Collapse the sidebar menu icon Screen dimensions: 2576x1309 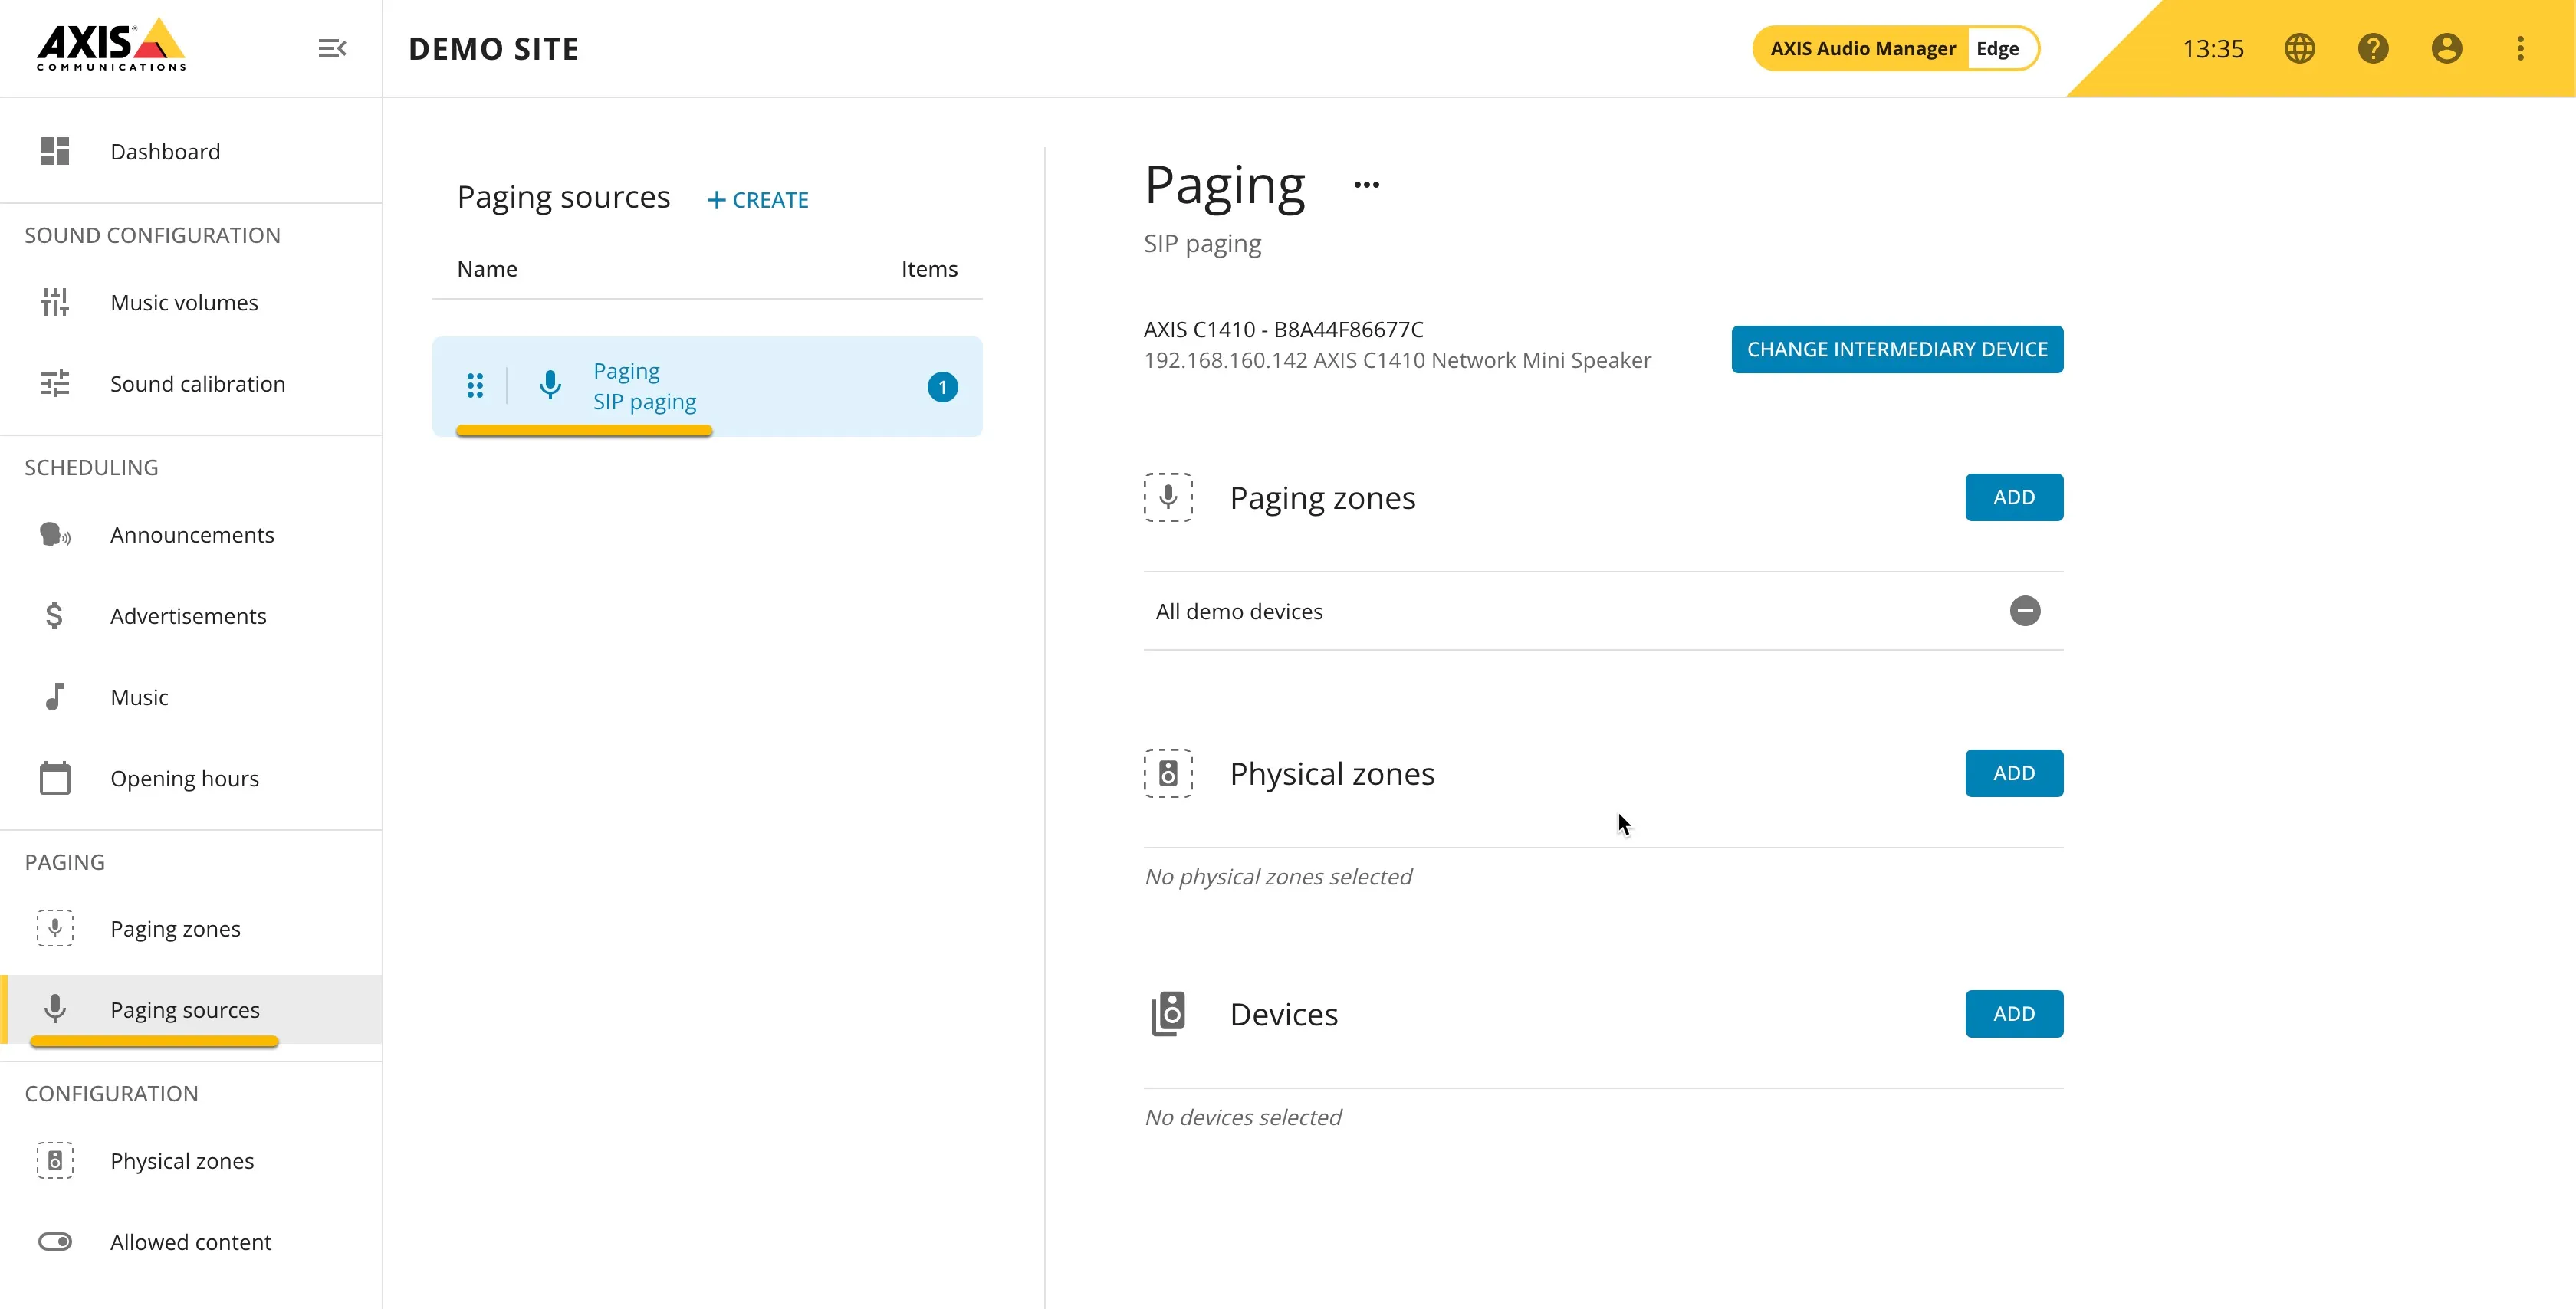pos(332,48)
